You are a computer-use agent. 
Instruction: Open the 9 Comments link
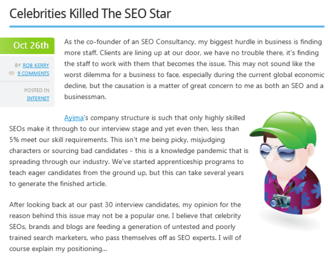click(33, 73)
